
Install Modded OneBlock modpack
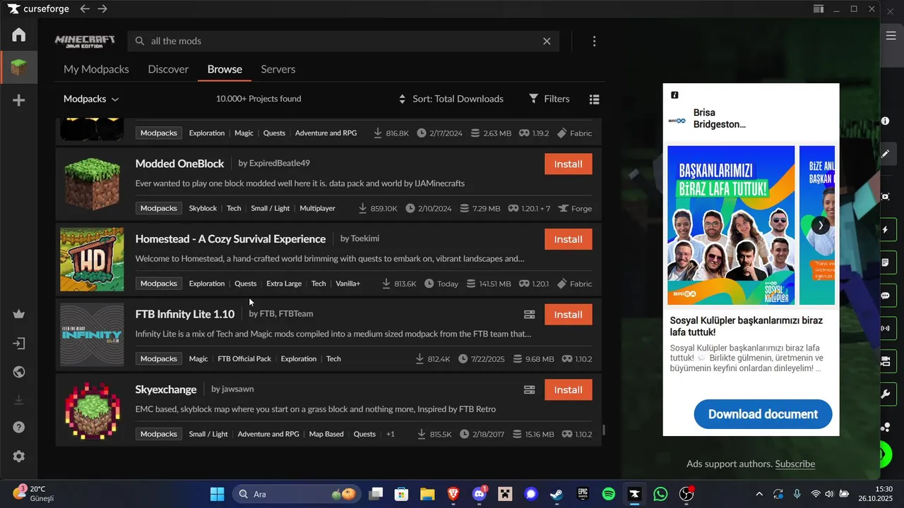tap(569, 164)
